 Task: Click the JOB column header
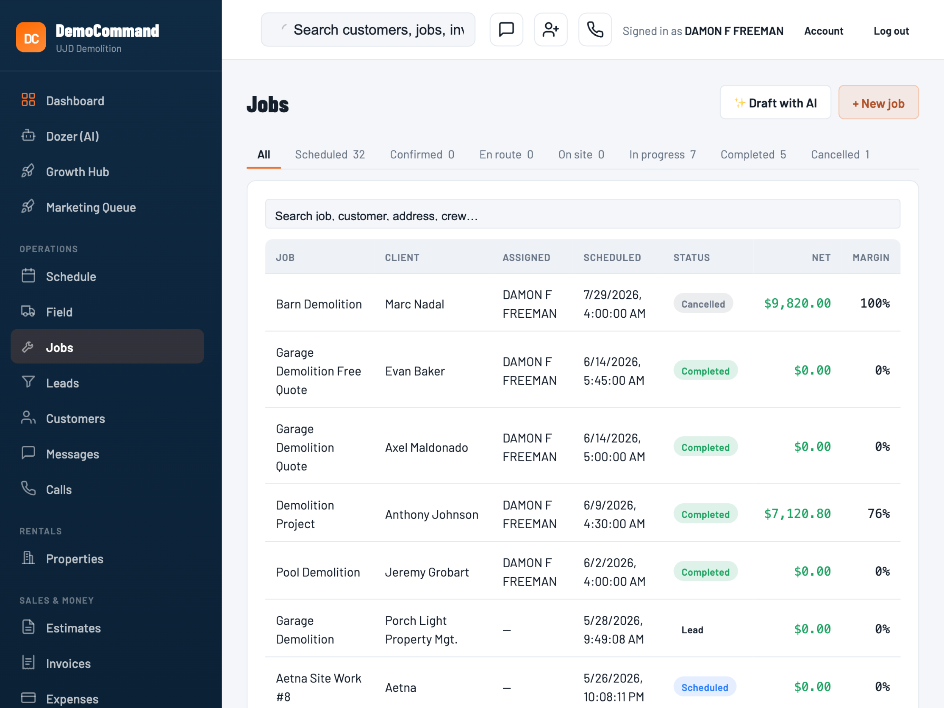[x=285, y=258]
